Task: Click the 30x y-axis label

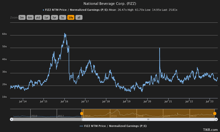Action: 4,72
